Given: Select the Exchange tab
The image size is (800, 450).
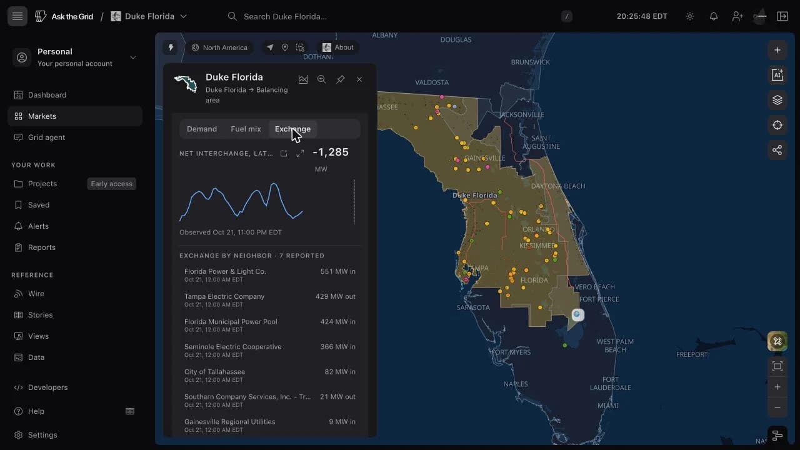Looking at the screenshot, I should click(x=292, y=129).
